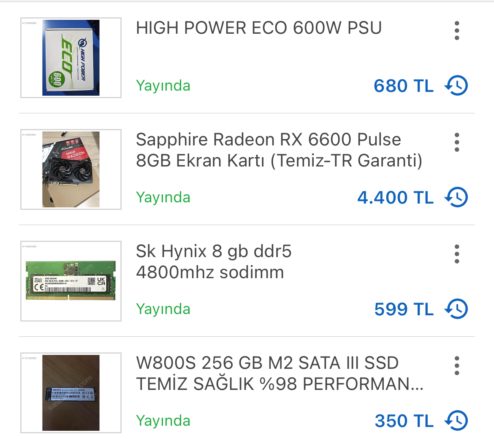Open the Sk Hynix RAM stick photo
The width and height of the screenshot is (494, 443).
(71, 281)
